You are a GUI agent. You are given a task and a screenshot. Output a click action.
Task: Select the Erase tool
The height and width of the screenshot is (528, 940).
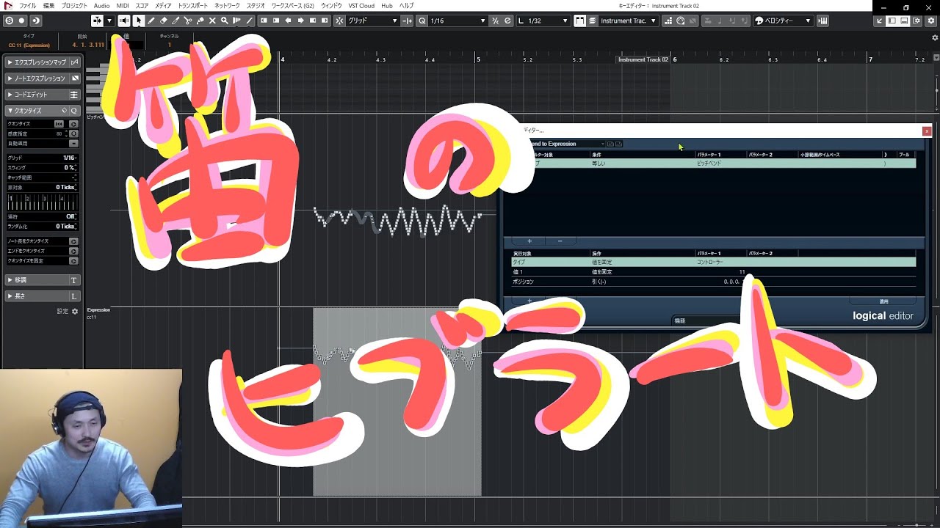(x=163, y=21)
